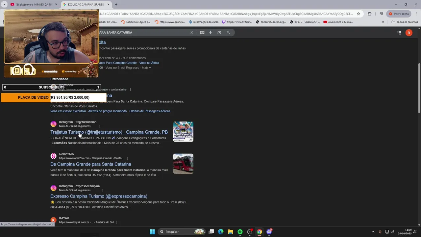Open the Jovem Rico e Mima bookmark
The height and width of the screenshot is (237, 421).
[x=338, y=22]
